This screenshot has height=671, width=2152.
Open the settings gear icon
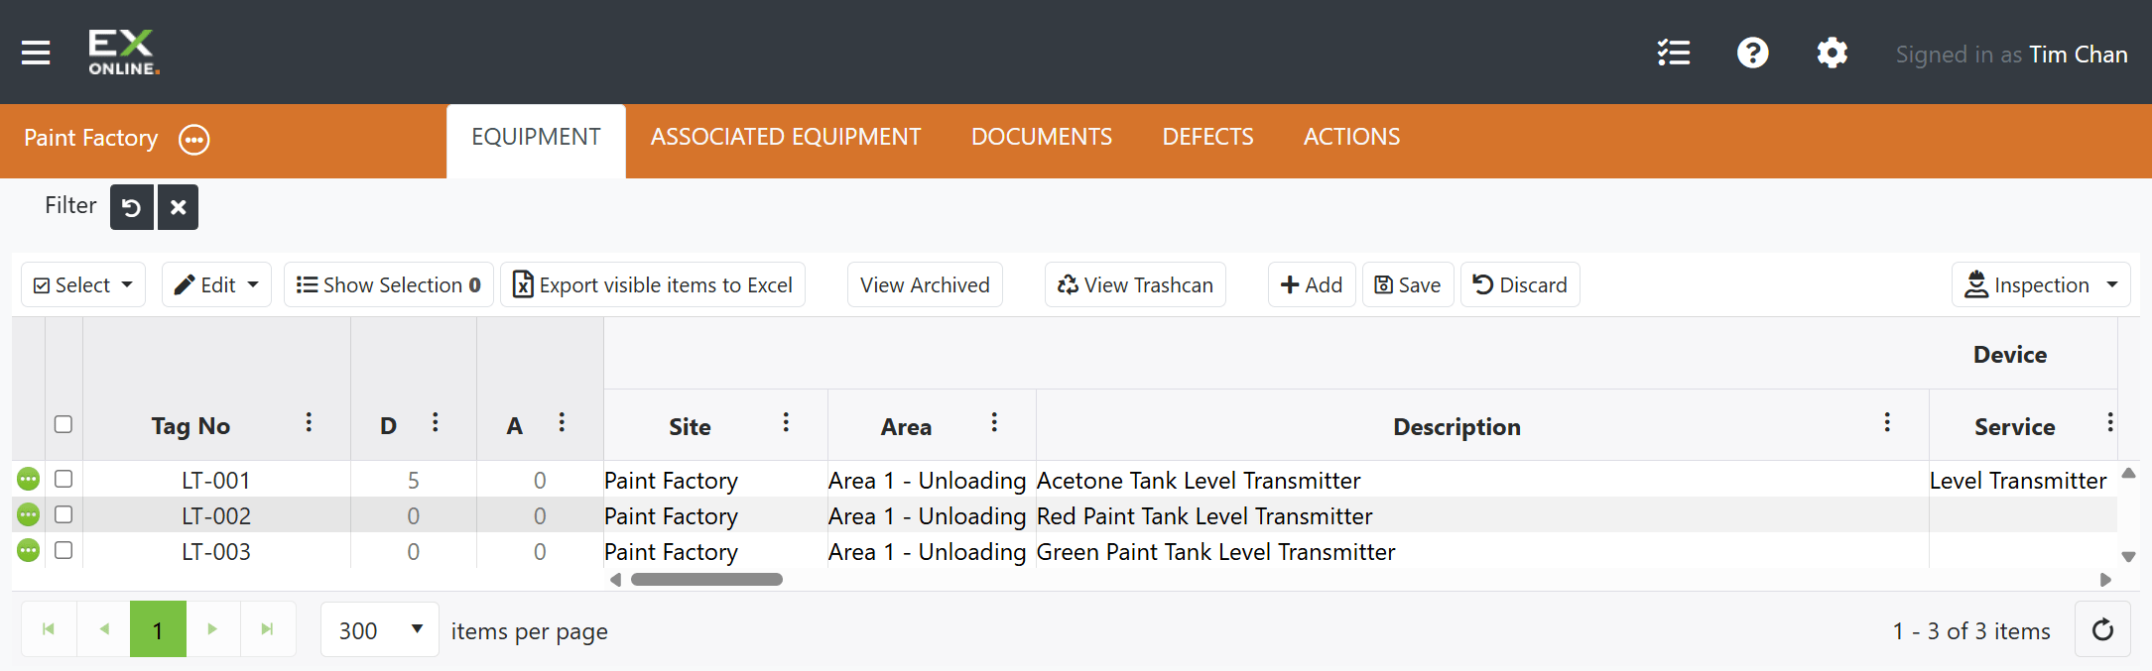(1833, 53)
